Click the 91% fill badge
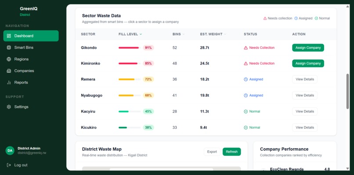Image resolution: width=354 pixels, height=175 pixels. click(x=148, y=47)
